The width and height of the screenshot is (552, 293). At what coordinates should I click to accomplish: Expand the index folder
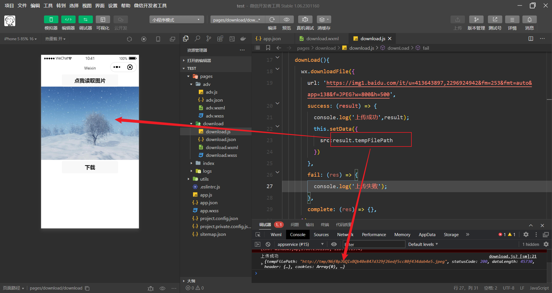coord(216,163)
